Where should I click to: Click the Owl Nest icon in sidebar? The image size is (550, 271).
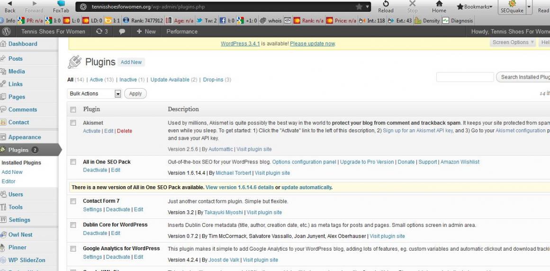(x=3, y=235)
